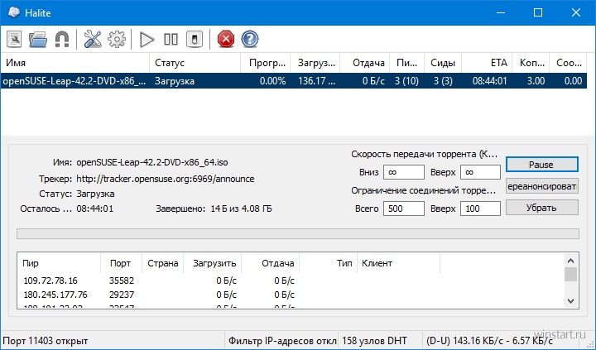Click the Клиент column header

point(398,263)
